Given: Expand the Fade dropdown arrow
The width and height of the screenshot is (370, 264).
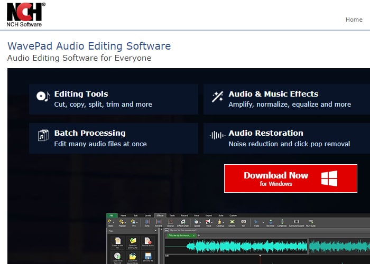Looking at the screenshot, I should [x=263, y=222].
